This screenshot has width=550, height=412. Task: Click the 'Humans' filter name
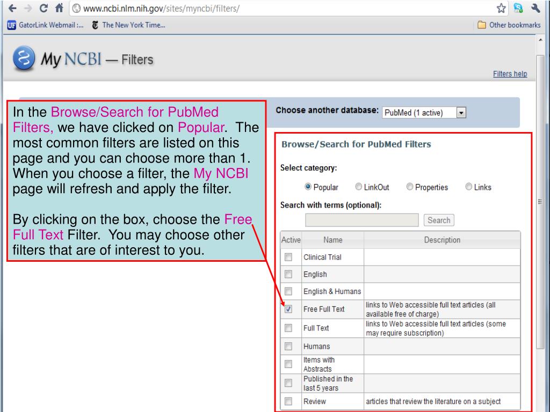316,347
